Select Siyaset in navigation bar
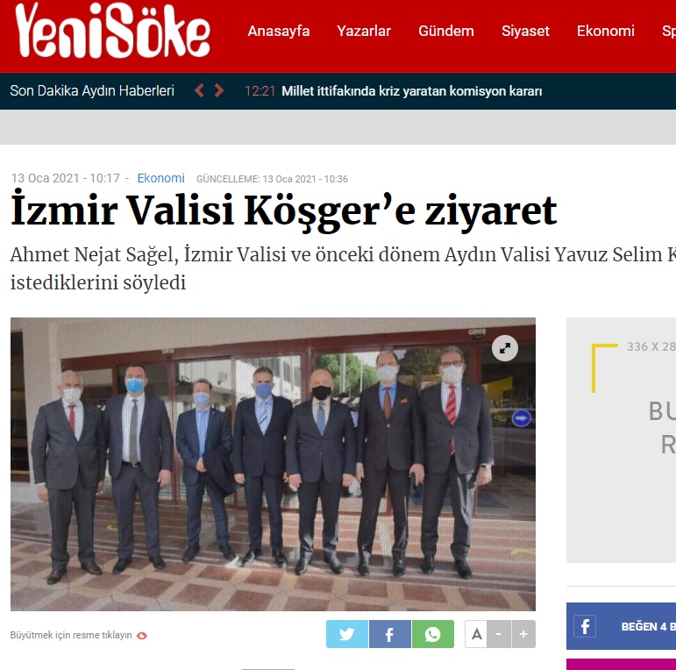 525,31
